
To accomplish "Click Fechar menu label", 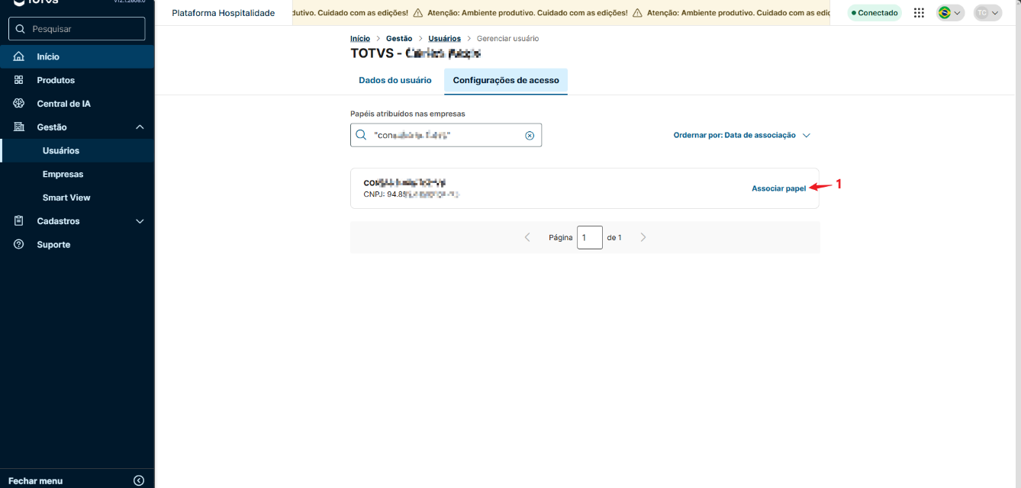I will click(35, 481).
